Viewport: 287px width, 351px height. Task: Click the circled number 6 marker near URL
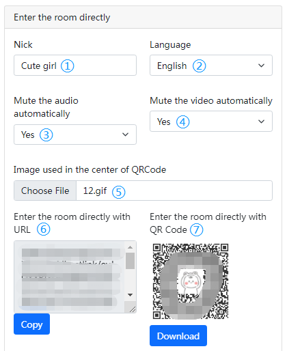point(44,229)
